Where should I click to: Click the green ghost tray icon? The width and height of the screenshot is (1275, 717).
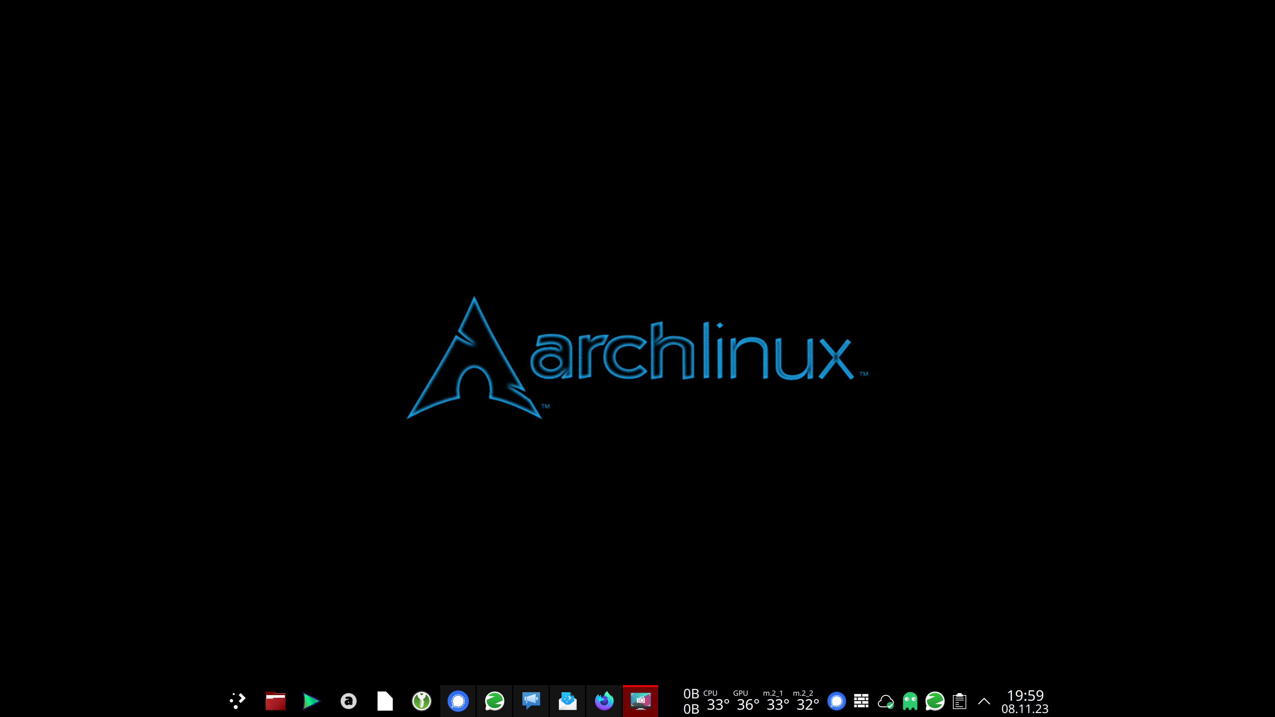(910, 701)
